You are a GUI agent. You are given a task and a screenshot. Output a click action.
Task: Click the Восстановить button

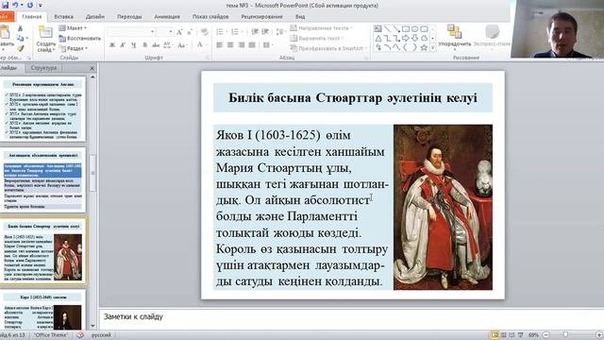point(79,38)
